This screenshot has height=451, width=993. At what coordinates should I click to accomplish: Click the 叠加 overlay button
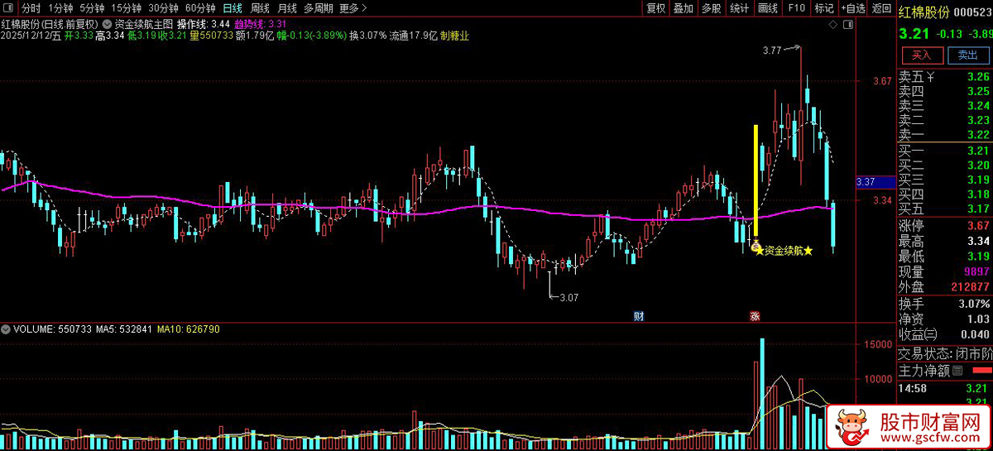click(684, 8)
